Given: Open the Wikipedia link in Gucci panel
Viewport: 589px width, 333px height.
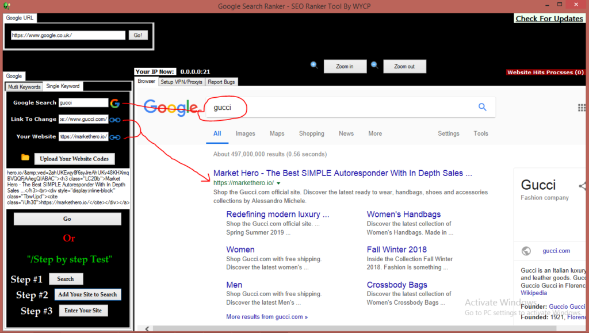Looking at the screenshot, I should [534, 293].
